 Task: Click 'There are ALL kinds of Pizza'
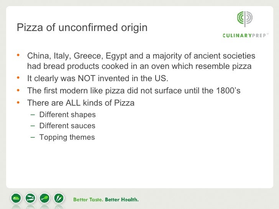click(80, 103)
